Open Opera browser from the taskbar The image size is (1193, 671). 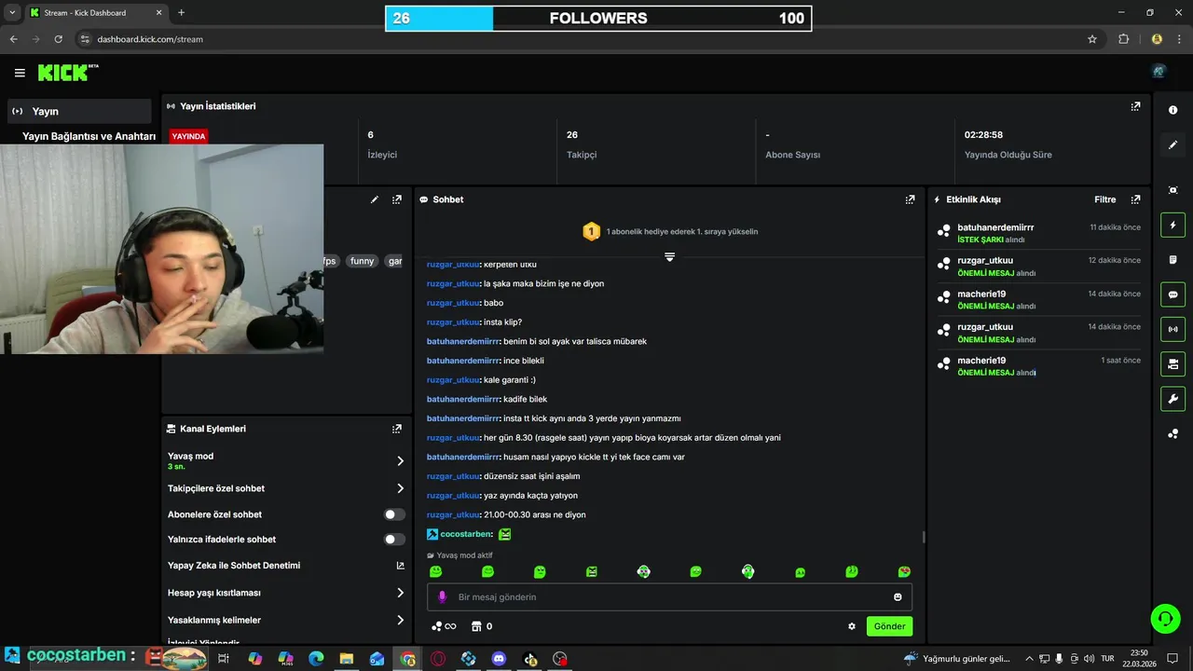point(437,659)
